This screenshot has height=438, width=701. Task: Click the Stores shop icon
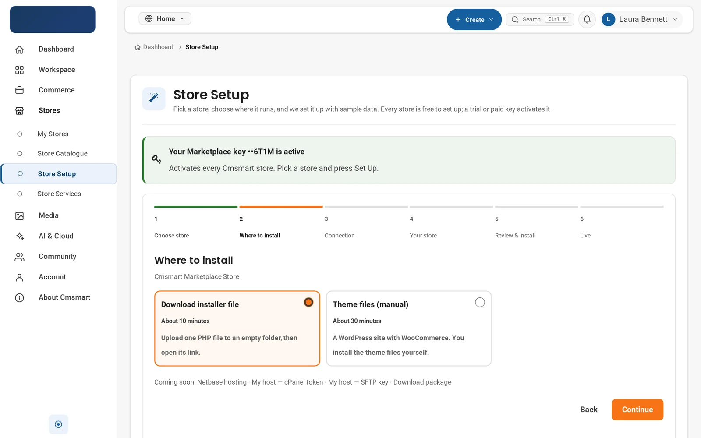coord(19,111)
